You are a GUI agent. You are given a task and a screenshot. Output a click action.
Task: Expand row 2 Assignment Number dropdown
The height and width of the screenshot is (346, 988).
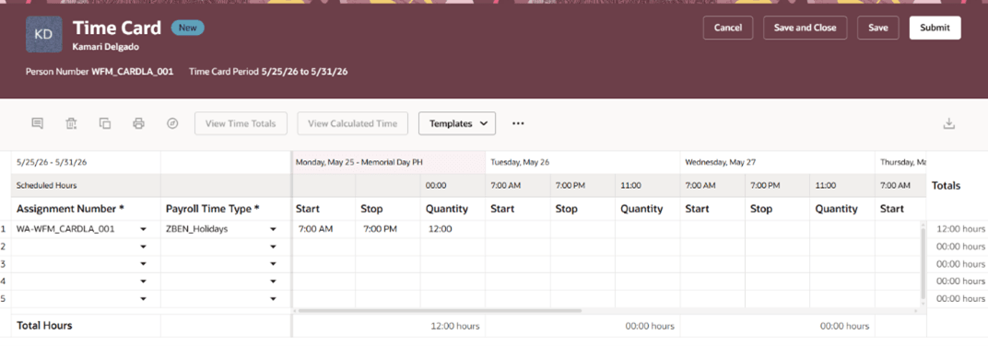(x=144, y=247)
